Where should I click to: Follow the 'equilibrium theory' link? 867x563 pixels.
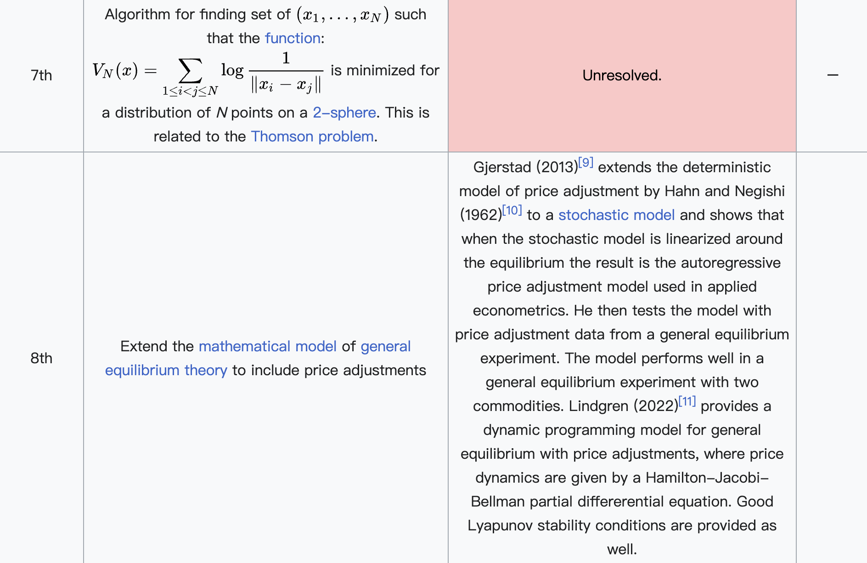(166, 370)
